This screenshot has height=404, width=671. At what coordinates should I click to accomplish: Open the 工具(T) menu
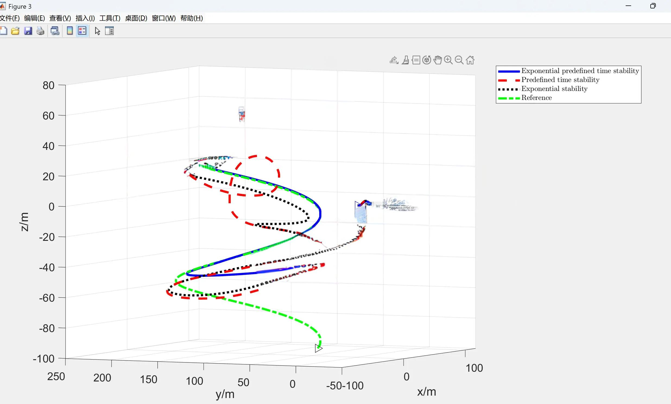pyautogui.click(x=110, y=18)
